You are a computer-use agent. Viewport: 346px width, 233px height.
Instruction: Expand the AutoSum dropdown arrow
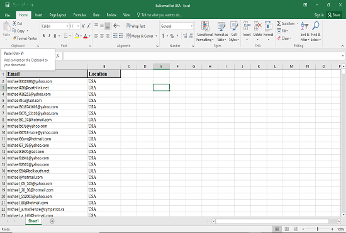(x=298, y=23)
